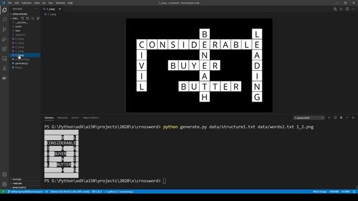Split the terminal panel
Image resolution: width=358 pixels, height=201 pixels.
coord(335,118)
